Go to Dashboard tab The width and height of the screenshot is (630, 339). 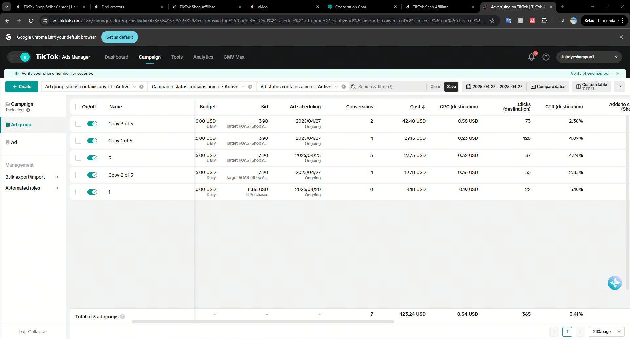pyautogui.click(x=116, y=57)
